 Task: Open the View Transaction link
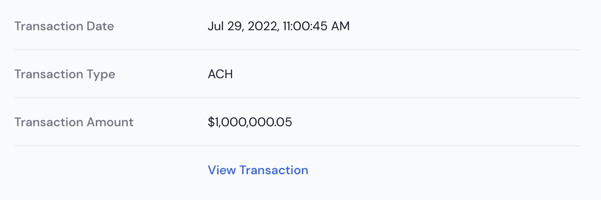click(258, 170)
